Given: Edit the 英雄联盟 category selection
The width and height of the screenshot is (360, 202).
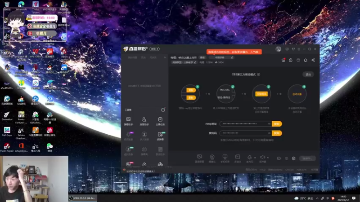Looking at the screenshot, I should [x=184, y=62].
